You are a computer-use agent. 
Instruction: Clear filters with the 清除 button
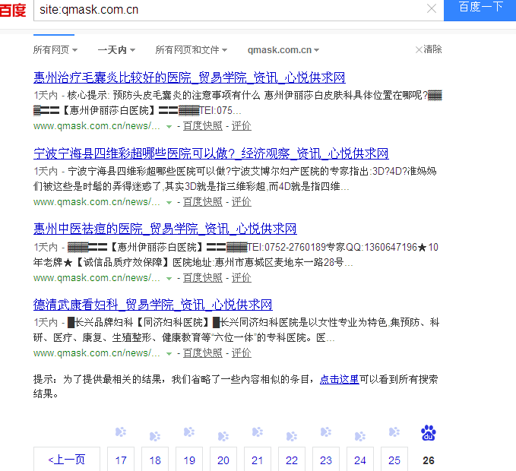click(x=429, y=49)
